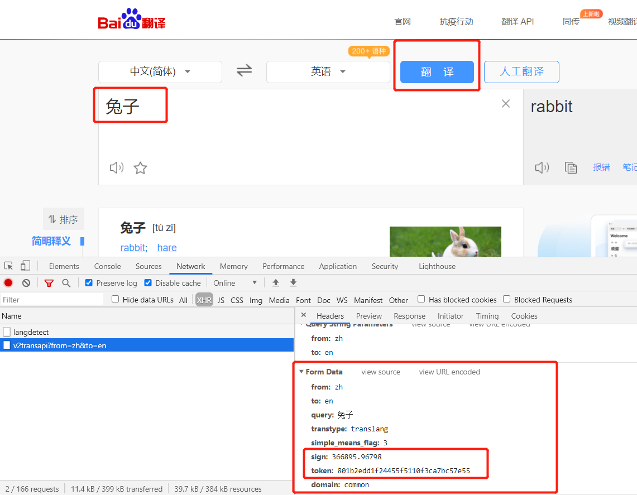Stop recording network log red button
637x495 pixels.
[8, 283]
